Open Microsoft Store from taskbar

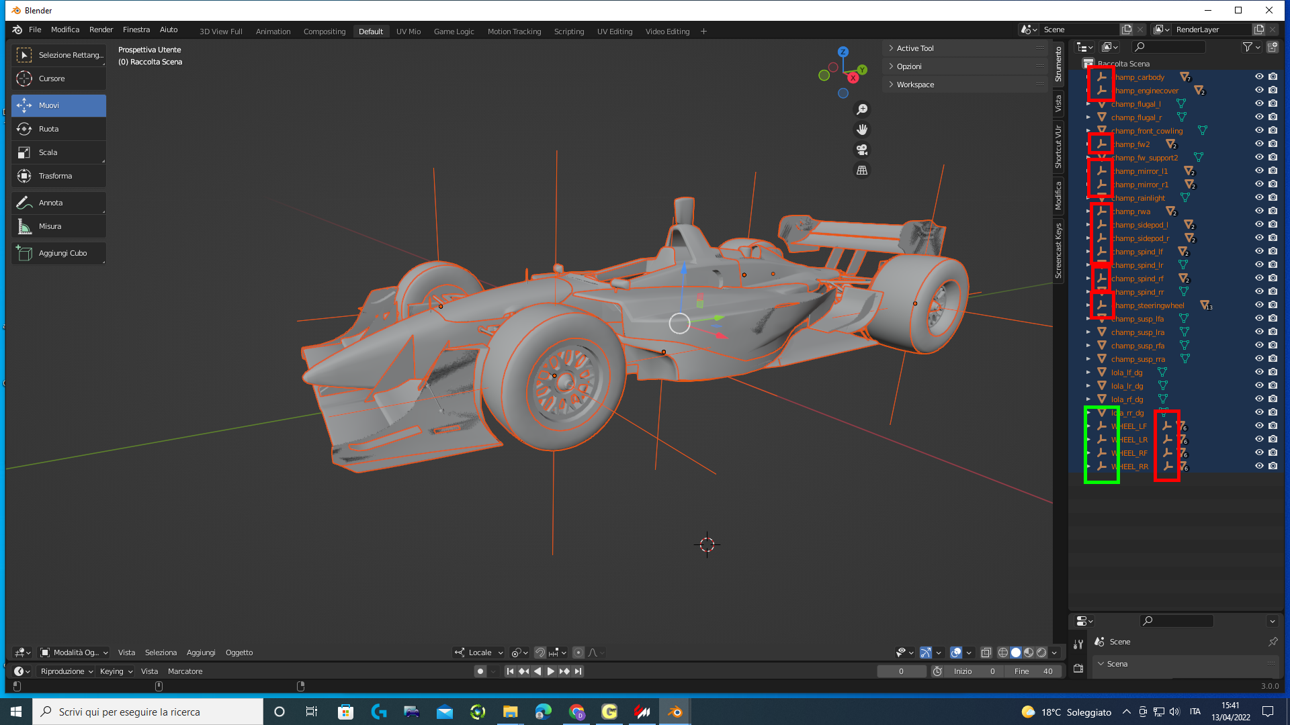click(345, 712)
